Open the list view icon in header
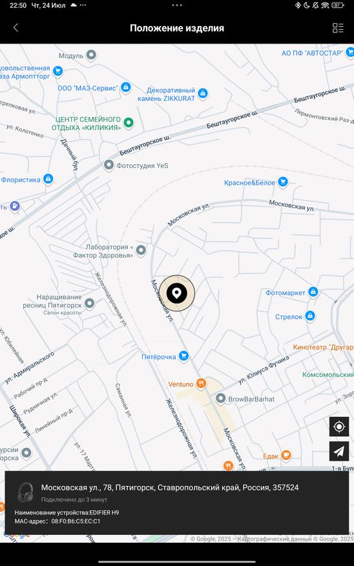Viewport: 354px width, 566px height. click(x=338, y=28)
